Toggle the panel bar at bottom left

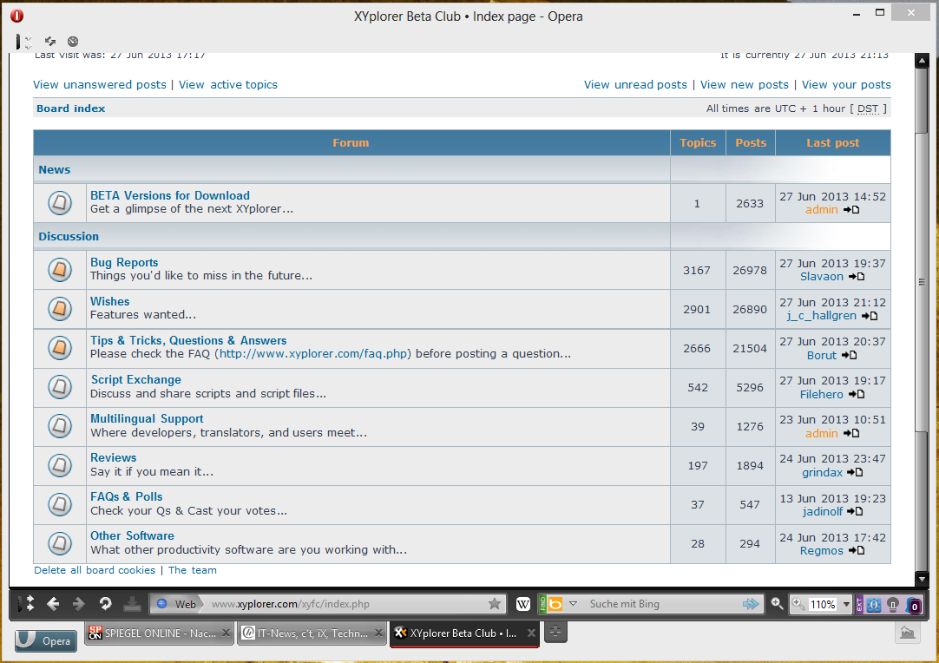click(x=26, y=604)
